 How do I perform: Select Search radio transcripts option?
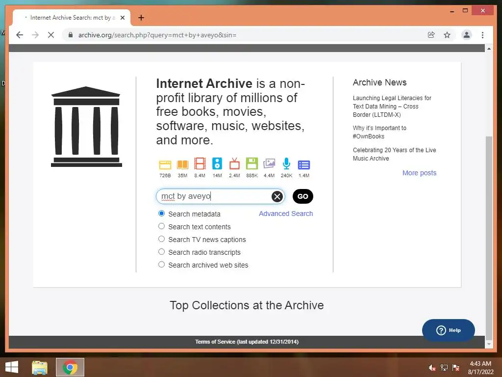162,252
